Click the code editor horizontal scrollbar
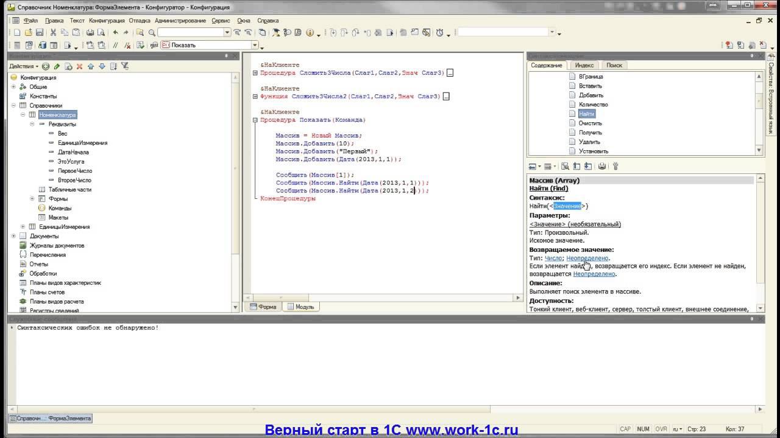This screenshot has width=780, height=438. coord(383,298)
